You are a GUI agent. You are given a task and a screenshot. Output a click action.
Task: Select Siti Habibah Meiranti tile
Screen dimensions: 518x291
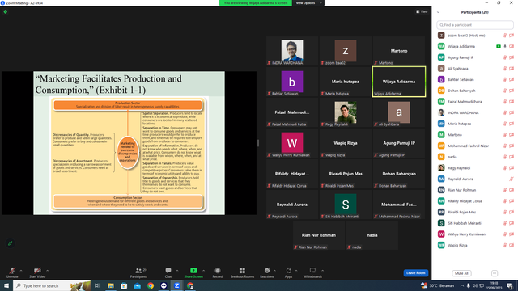346,205
